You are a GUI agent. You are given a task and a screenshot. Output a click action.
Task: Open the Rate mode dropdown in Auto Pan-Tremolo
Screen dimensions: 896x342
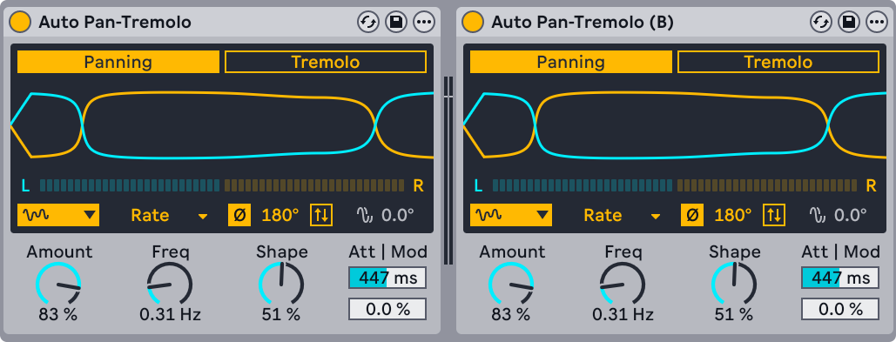coord(169,215)
